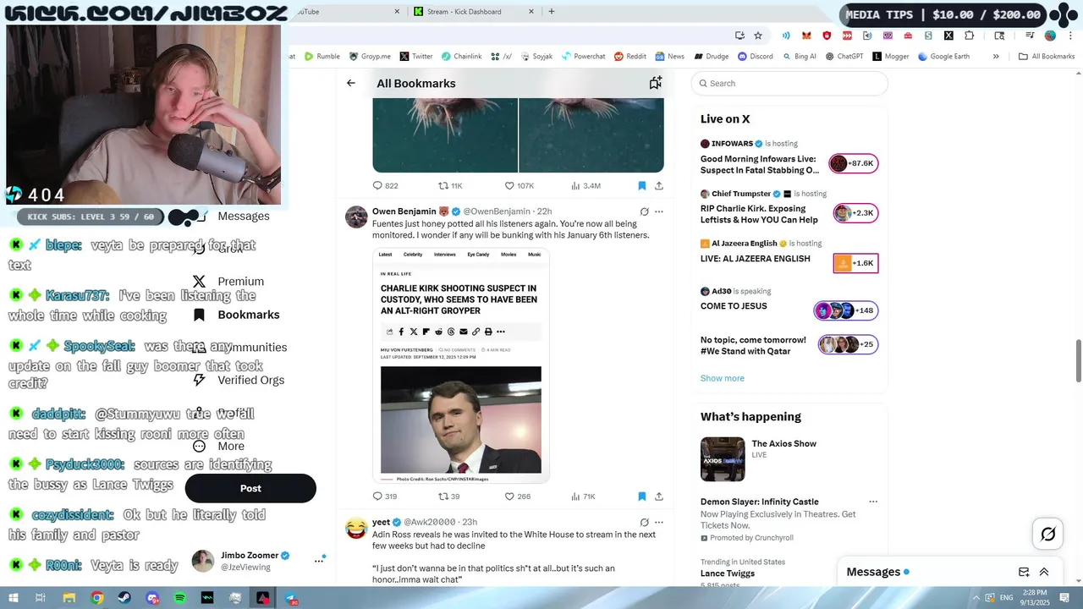Viewport: 1083px width, 609px height.
Task: Open more options on yeet's post
Action: [x=659, y=522]
